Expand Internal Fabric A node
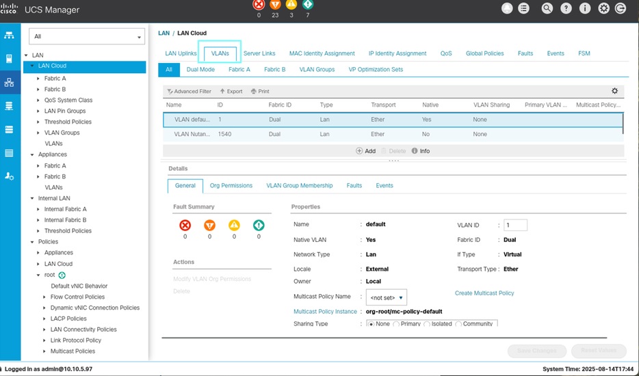 point(38,209)
